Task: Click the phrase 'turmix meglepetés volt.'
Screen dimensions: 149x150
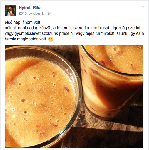Action: point(26,39)
